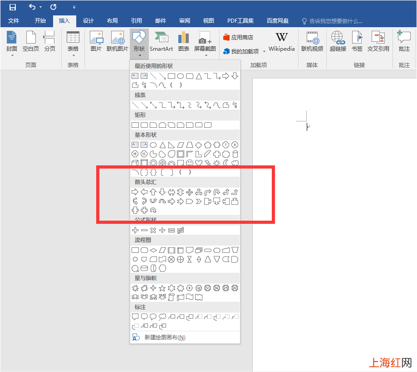Select the heart basic shape
Screen dimensions: 417x372
tap(199, 163)
